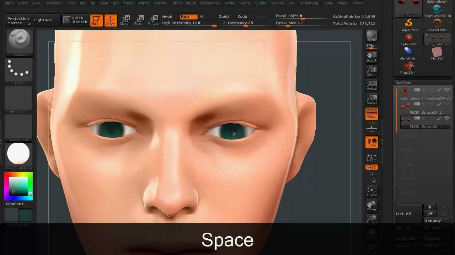Open the Dots stroke picker
Screen dimensions: 455x255
coord(18,72)
